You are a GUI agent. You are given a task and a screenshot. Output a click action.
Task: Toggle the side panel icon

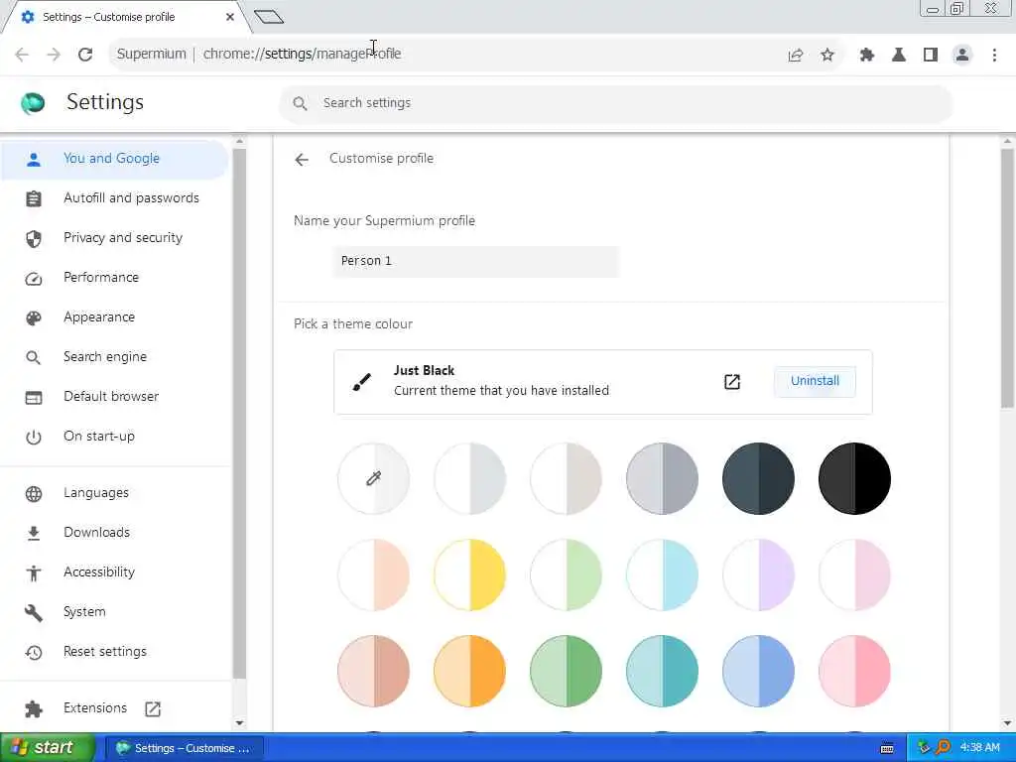pos(931,56)
